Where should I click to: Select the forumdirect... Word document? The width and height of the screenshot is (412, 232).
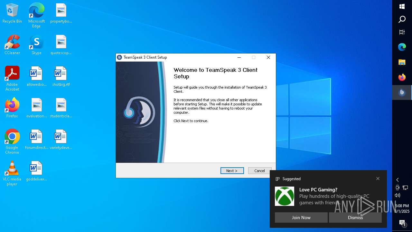pyautogui.click(x=36, y=140)
